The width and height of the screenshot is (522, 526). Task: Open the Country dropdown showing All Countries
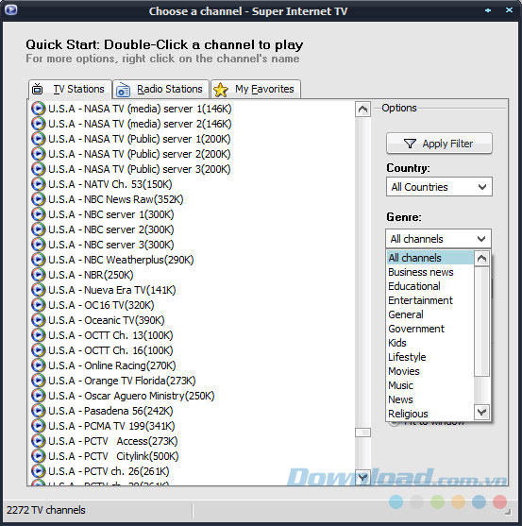439,187
